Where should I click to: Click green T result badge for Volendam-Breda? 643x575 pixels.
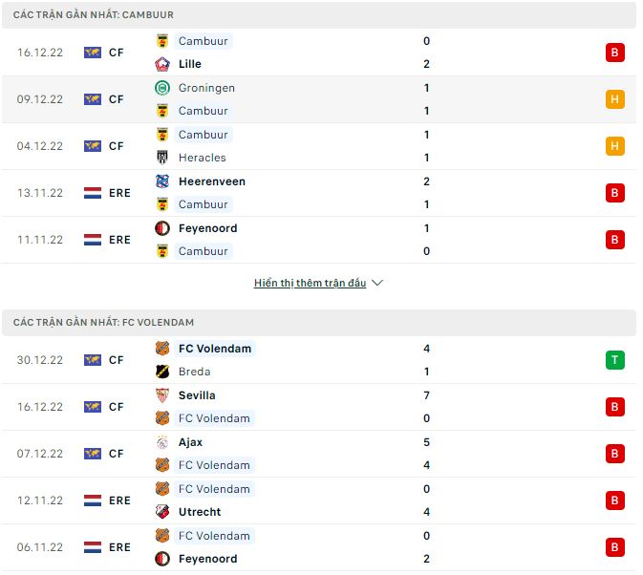pyautogui.click(x=614, y=360)
